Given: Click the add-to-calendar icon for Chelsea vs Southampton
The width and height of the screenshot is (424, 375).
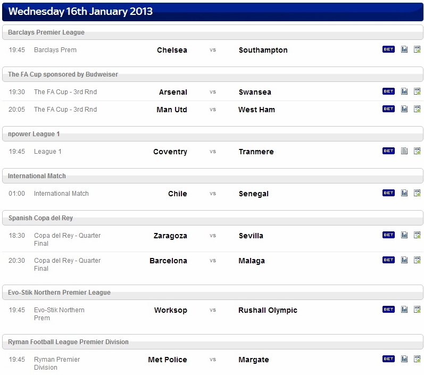Looking at the screenshot, I should (x=417, y=49).
